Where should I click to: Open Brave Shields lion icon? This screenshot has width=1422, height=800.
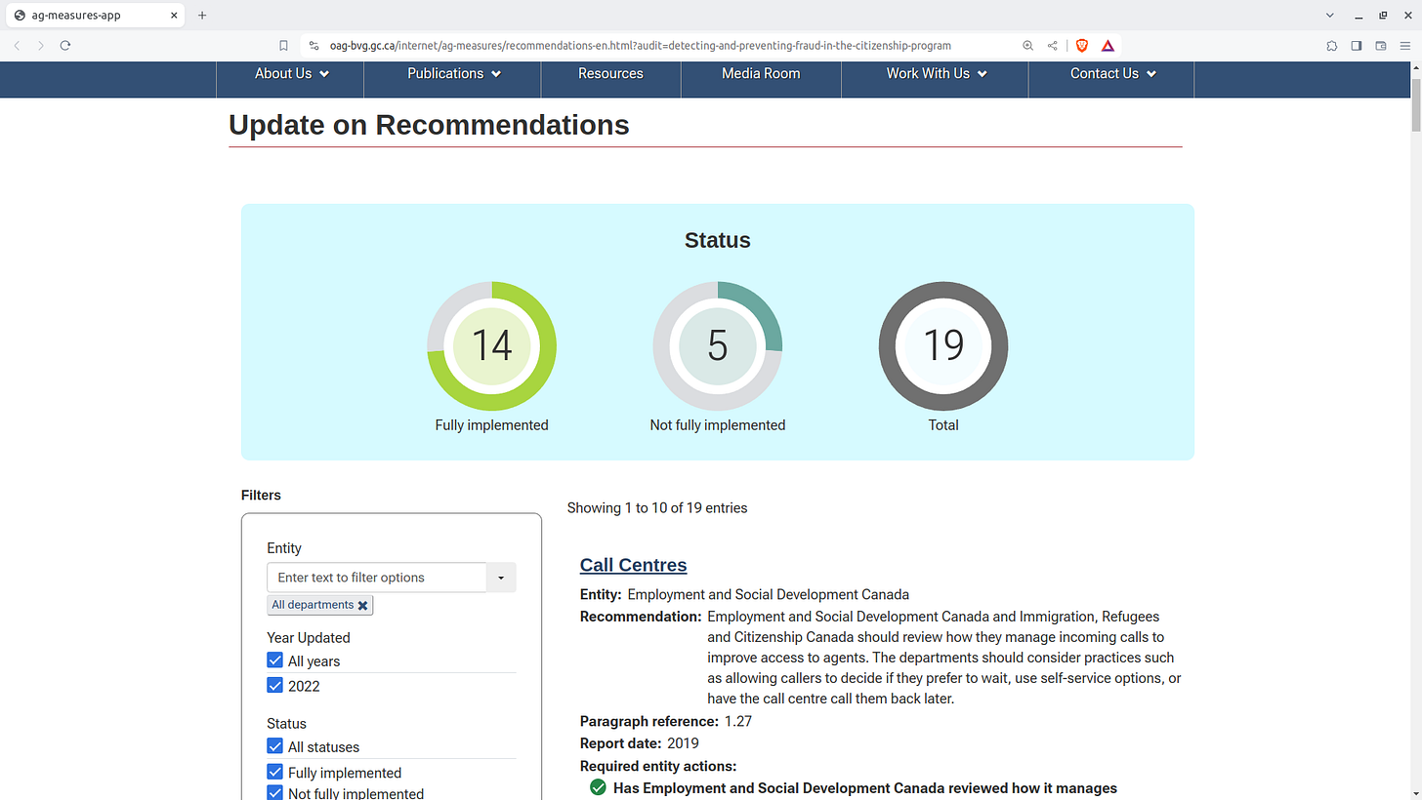coord(1082,46)
